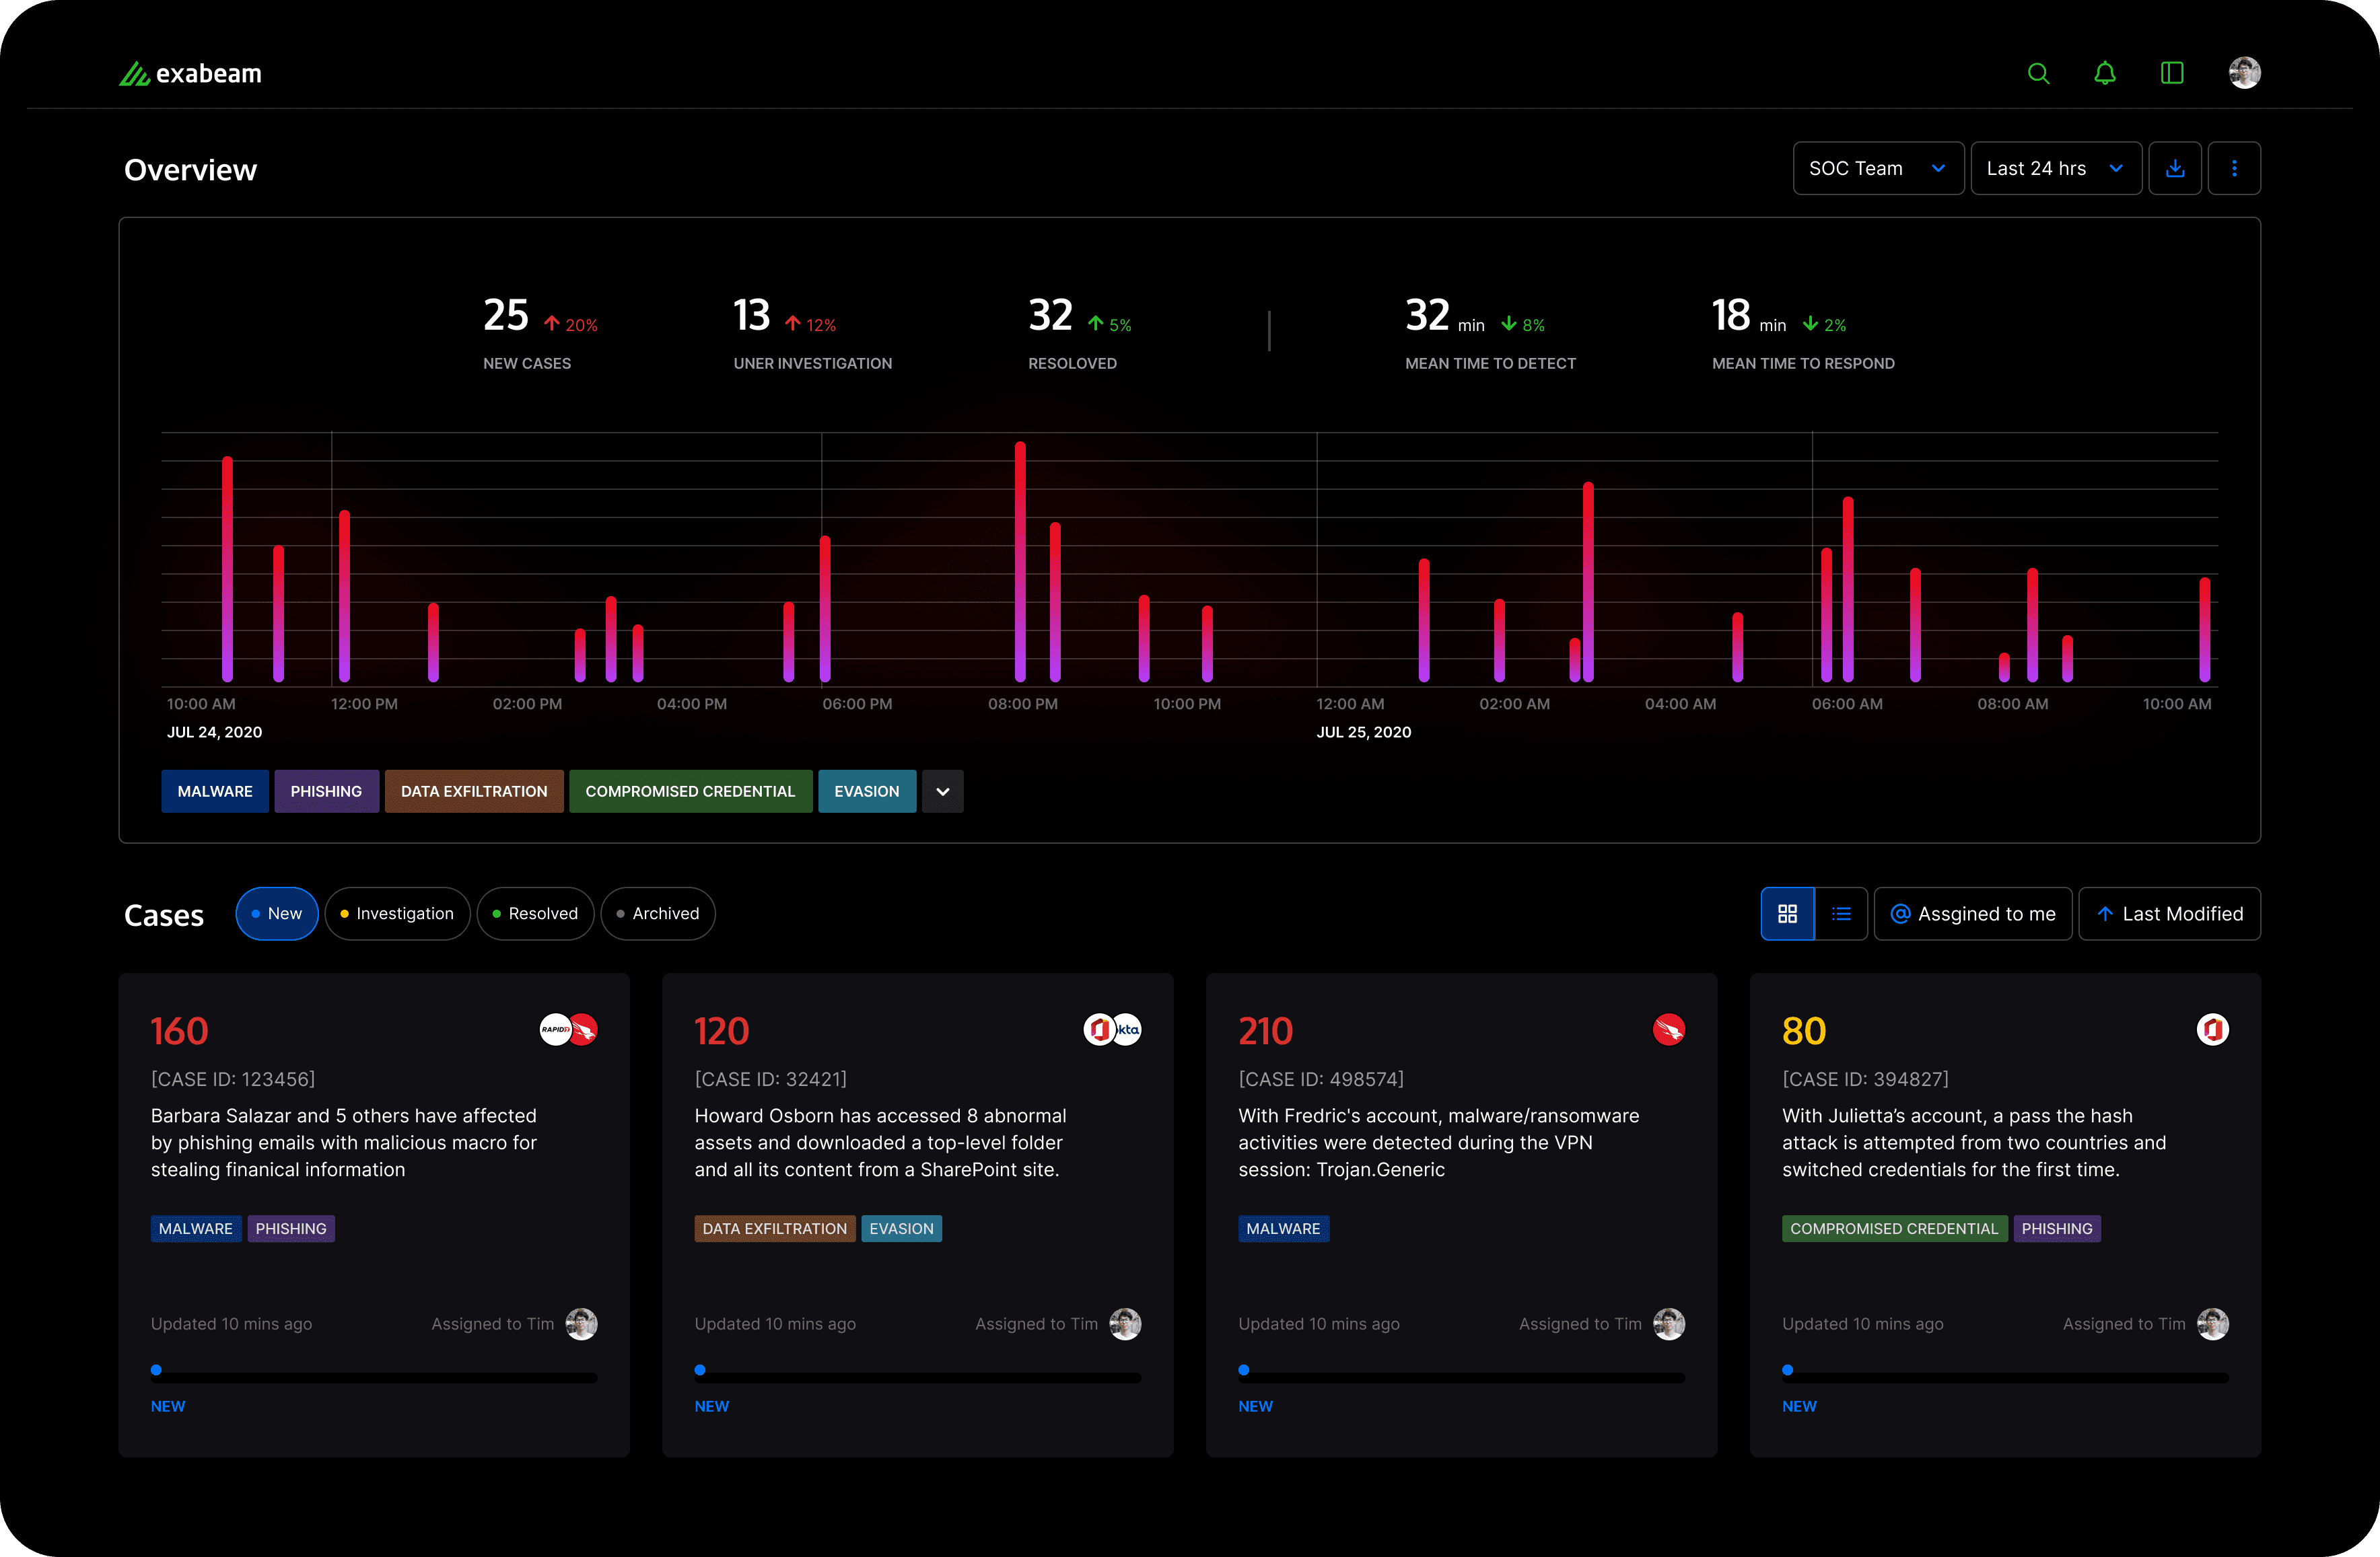Click progress bar on case 123456
Image resolution: width=2380 pixels, height=1557 pixels.
click(374, 1376)
